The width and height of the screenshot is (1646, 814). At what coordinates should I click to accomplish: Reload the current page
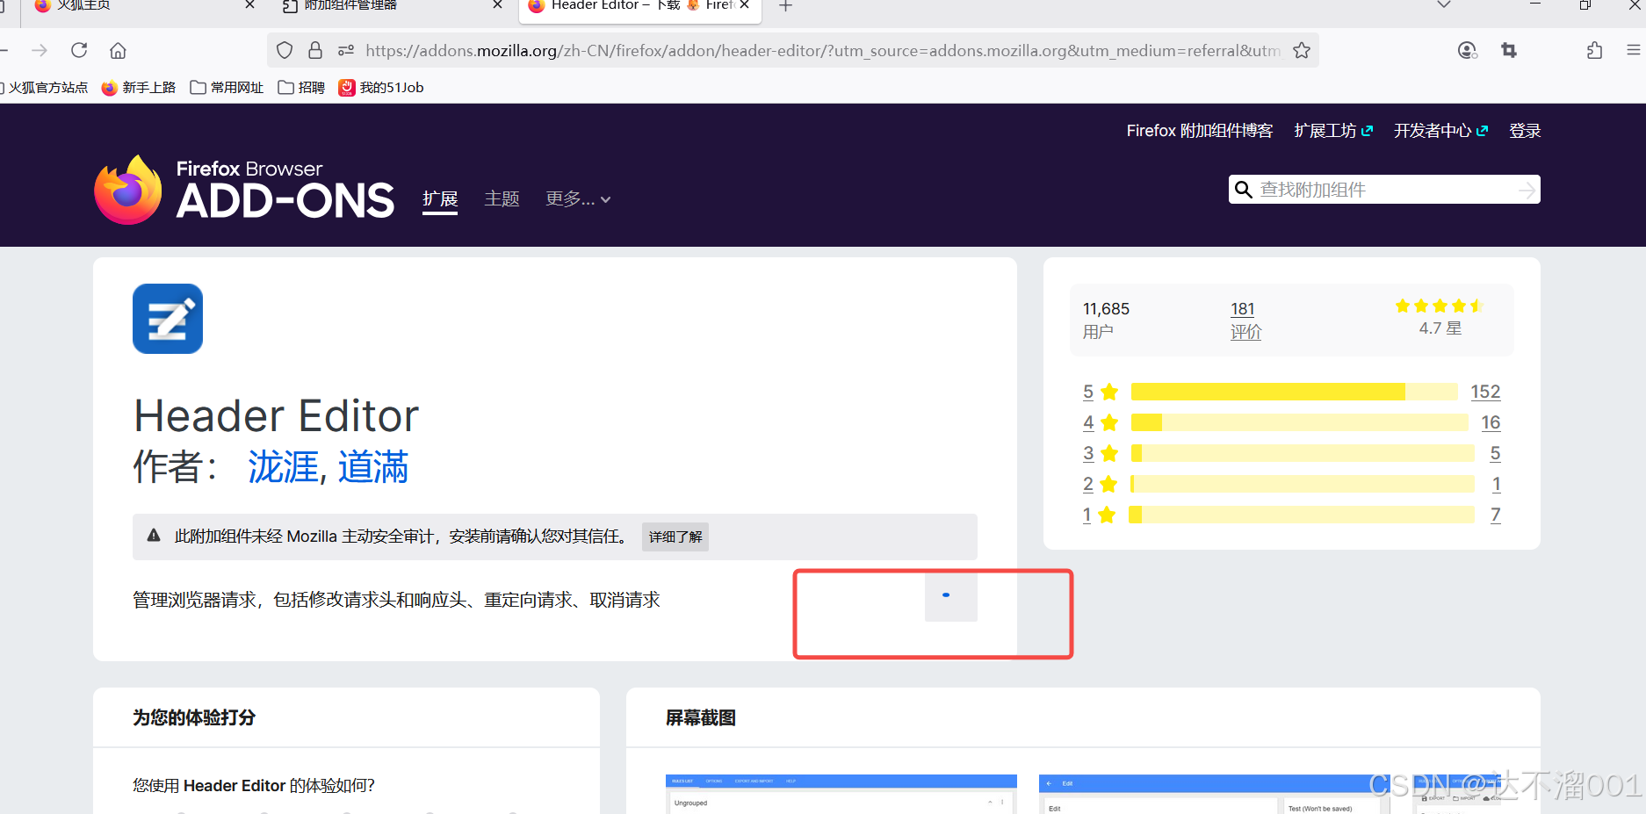coord(78,50)
